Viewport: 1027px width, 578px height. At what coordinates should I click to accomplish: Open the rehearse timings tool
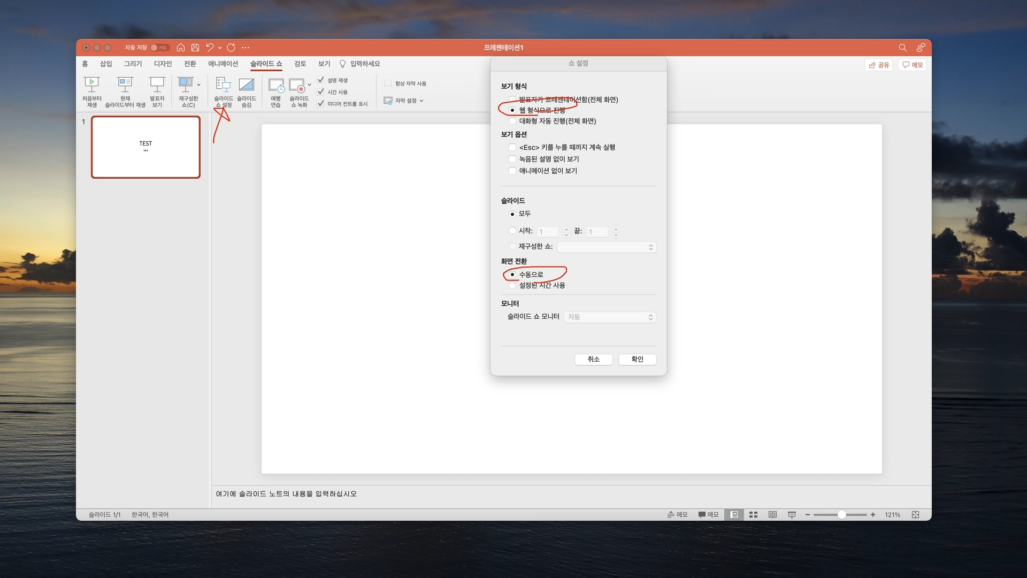click(x=276, y=86)
